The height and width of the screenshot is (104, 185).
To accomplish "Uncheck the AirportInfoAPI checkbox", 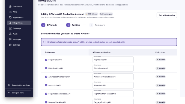I will click(46, 85).
